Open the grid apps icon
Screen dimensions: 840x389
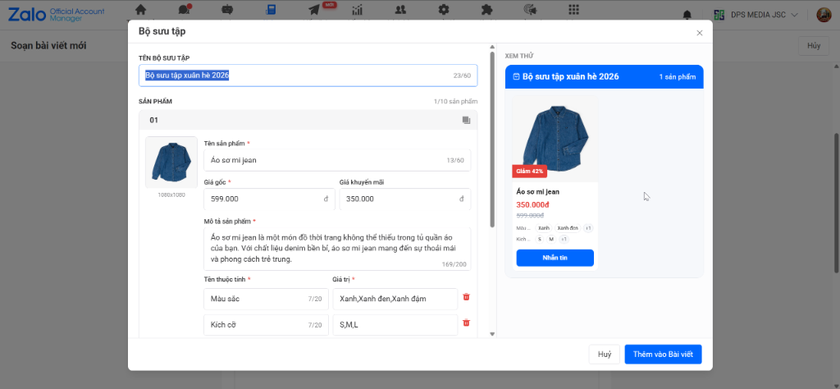click(x=573, y=10)
